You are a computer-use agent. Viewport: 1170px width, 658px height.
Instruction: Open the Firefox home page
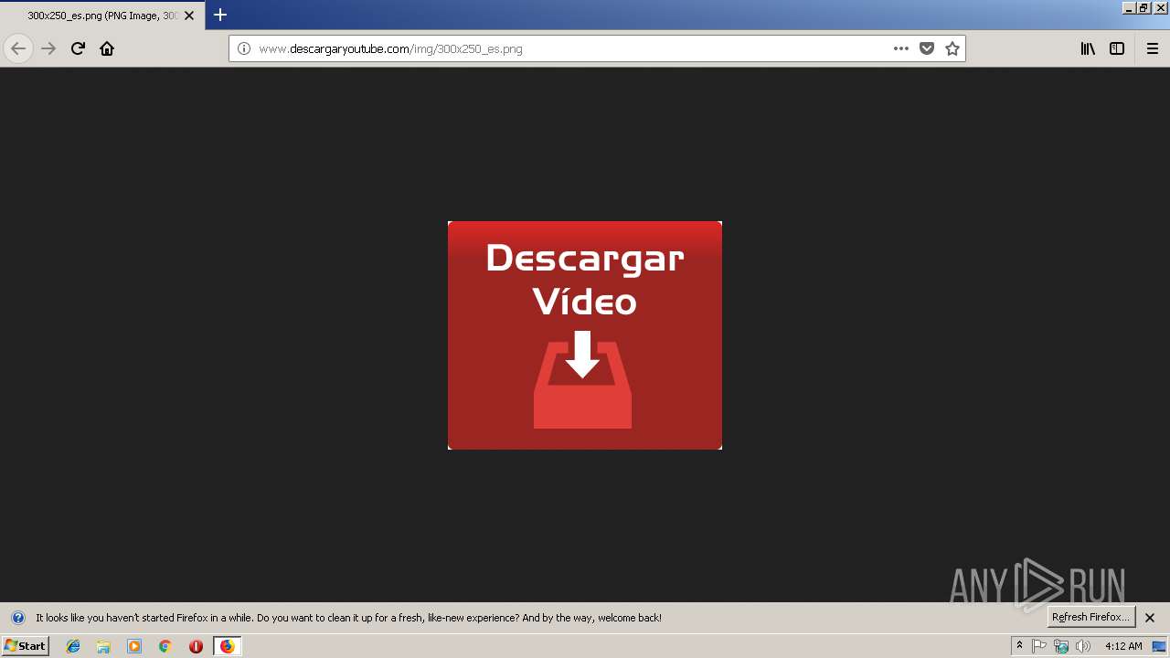[x=107, y=48]
